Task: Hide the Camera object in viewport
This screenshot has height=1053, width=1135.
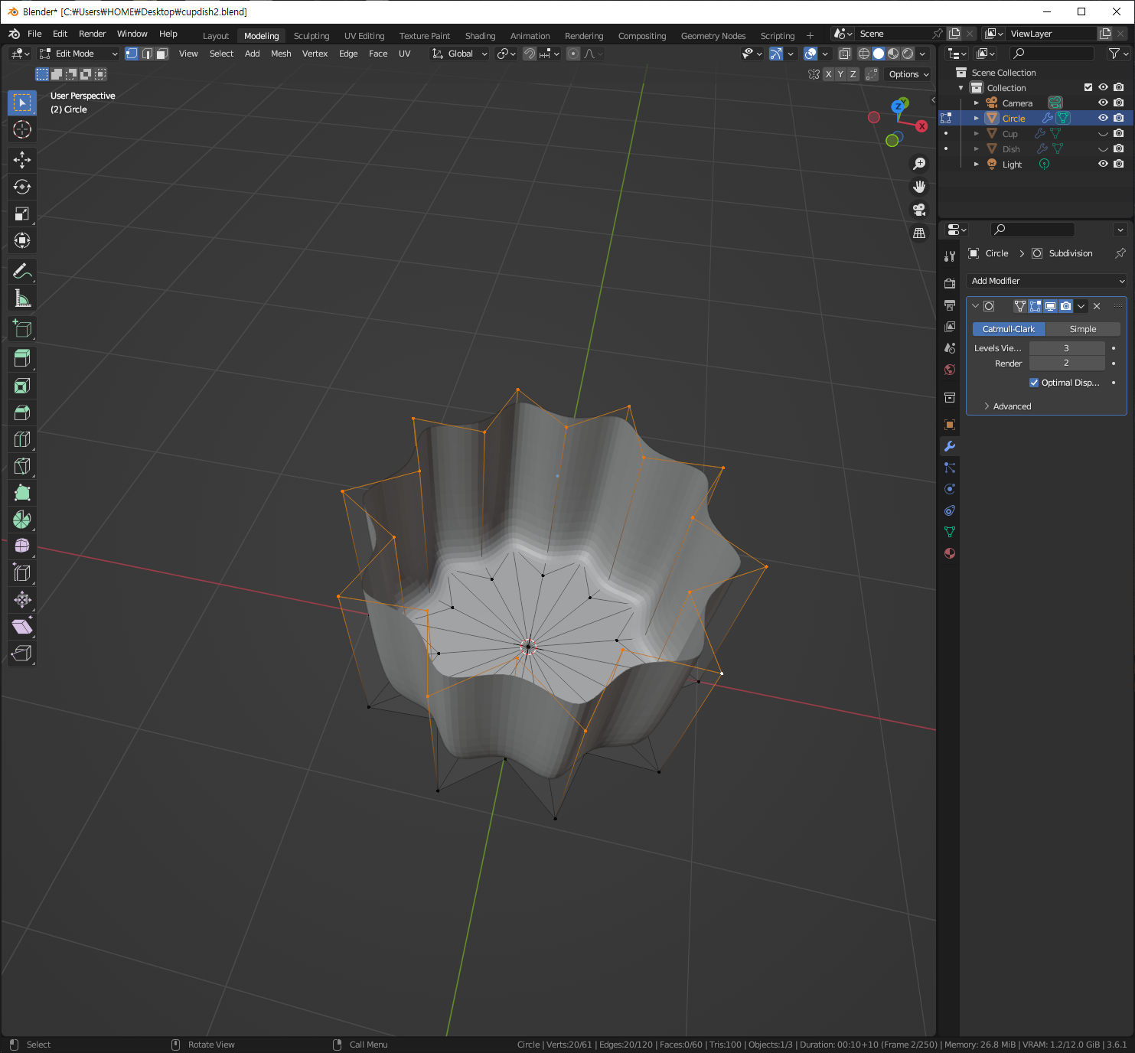Action: [x=1103, y=103]
